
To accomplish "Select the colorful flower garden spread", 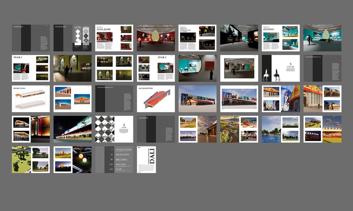I will pyautogui.click(x=239, y=129).
